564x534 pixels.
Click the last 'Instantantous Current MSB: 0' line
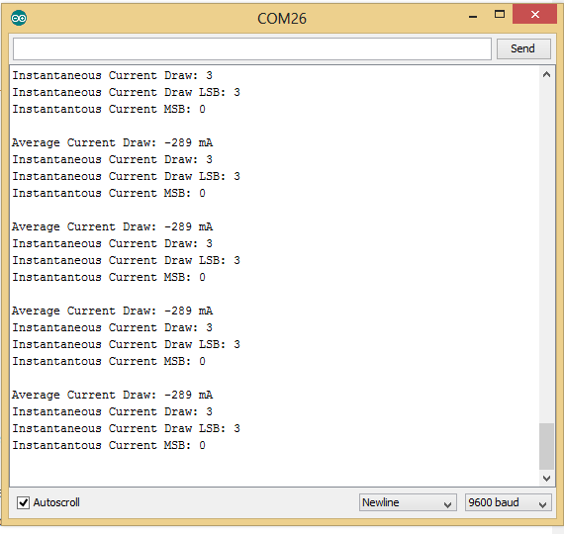coord(109,446)
